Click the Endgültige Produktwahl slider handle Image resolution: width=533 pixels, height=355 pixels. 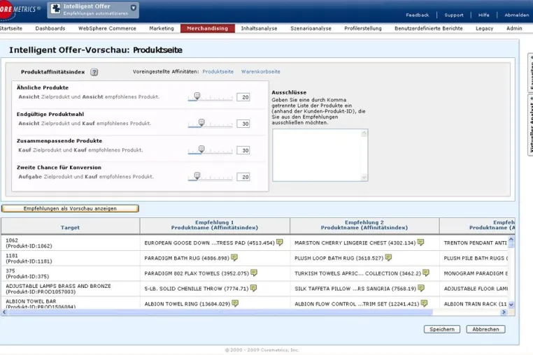[x=201, y=122]
